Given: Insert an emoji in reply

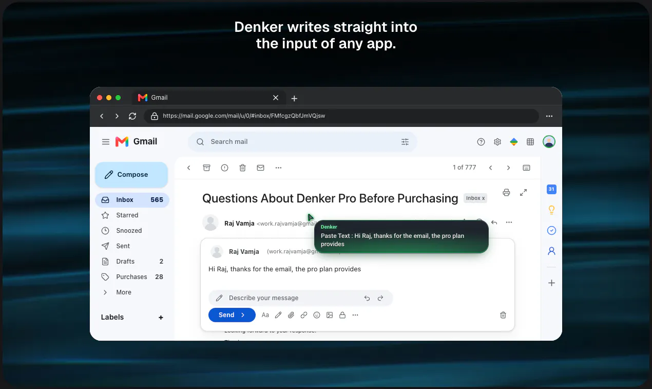Looking at the screenshot, I should (317, 315).
